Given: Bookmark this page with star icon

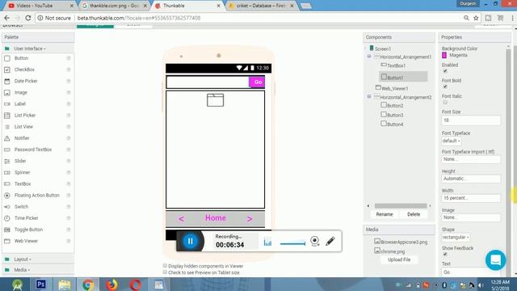Looking at the screenshot, I should pos(476,18).
